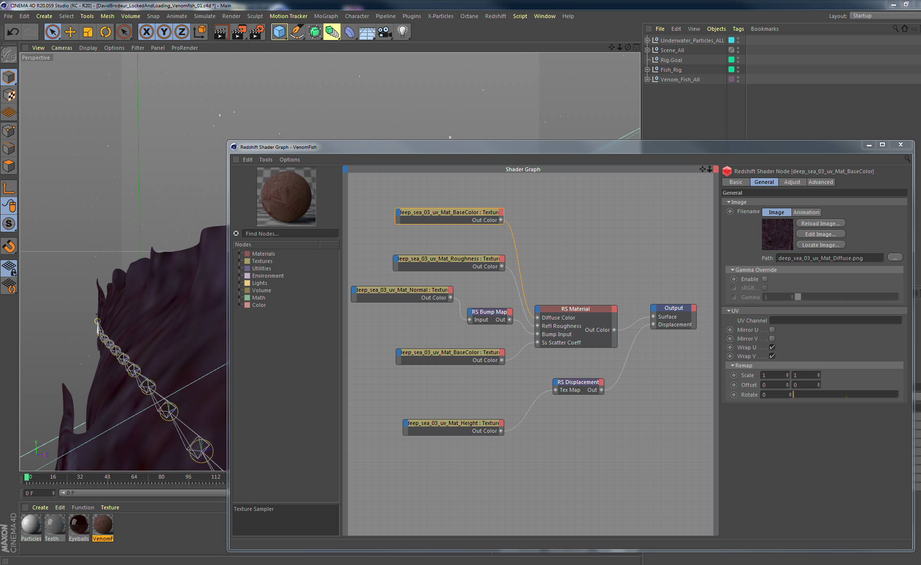The image size is (921, 565).
Task: Click Reload Image button
Action: (820, 223)
